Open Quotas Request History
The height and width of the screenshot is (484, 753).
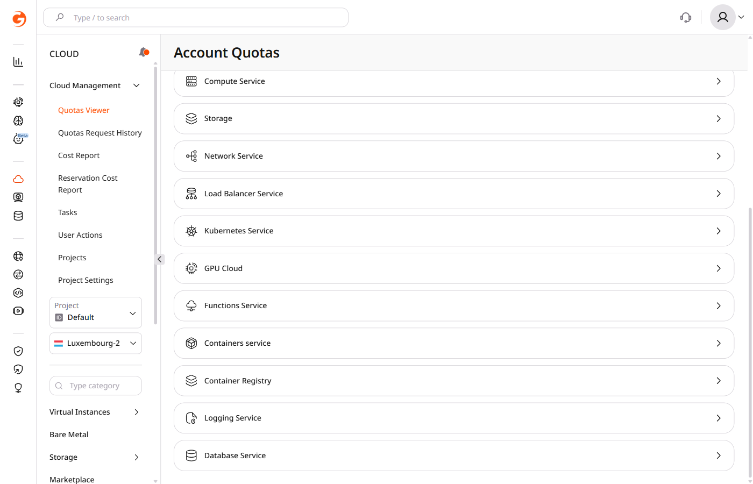100,133
